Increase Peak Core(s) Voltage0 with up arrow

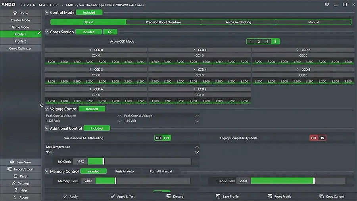pyautogui.click(x=119, y=116)
